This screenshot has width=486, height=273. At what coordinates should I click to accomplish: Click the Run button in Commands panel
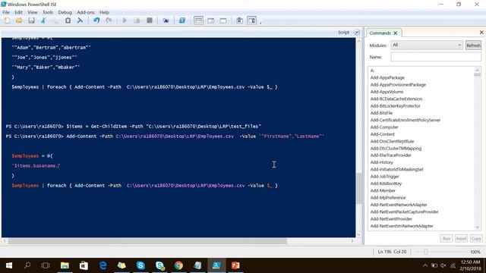tap(447, 239)
